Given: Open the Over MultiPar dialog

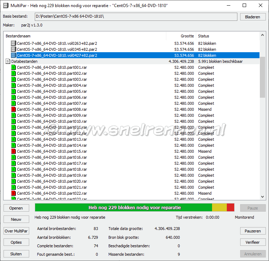Looking at the screenshot, I should tap(16, 231).
